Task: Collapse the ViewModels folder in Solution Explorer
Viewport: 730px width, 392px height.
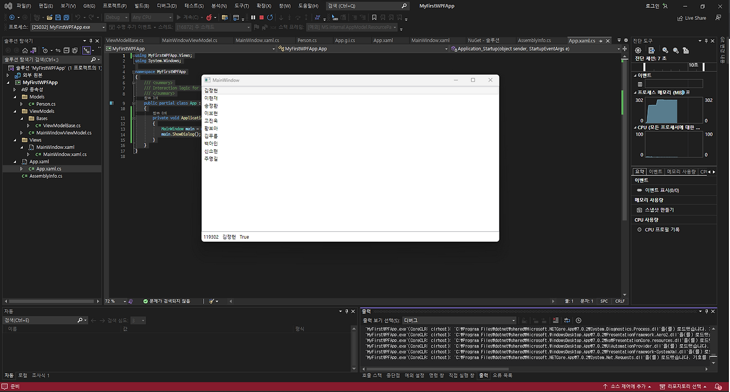Action: tap(15, 111)
